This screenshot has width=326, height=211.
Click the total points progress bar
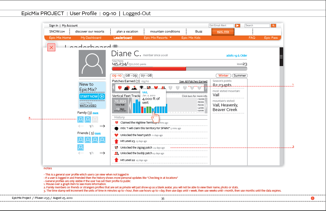pos(179,69)
